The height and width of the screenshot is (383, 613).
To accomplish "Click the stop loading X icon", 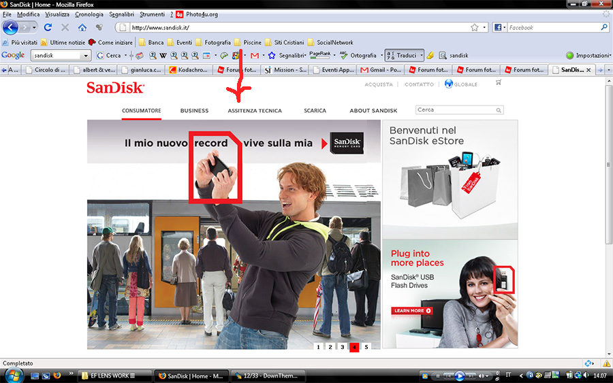I will click(65, 27).
